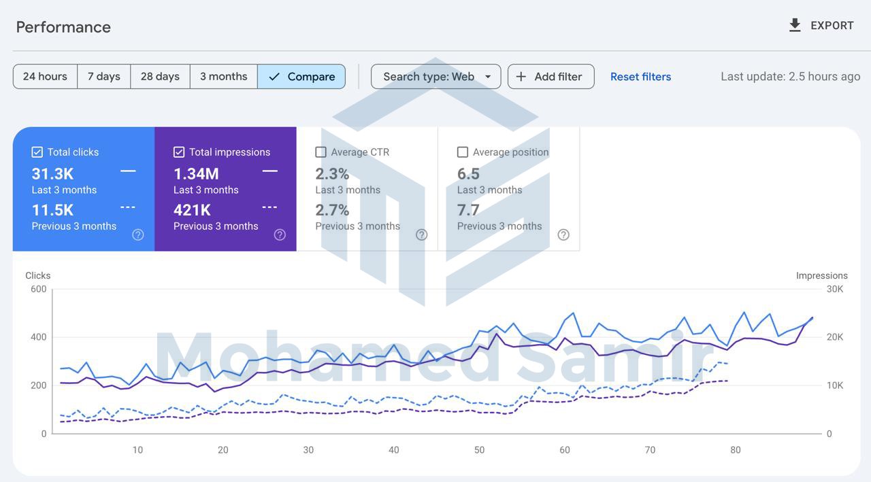
Task: Click the plus icon in Add filter
Action: coord(521,77)
